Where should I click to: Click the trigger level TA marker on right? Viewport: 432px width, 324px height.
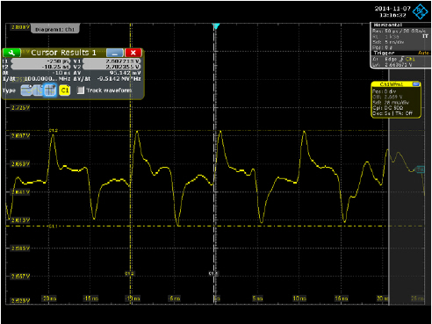pos(421,169)
